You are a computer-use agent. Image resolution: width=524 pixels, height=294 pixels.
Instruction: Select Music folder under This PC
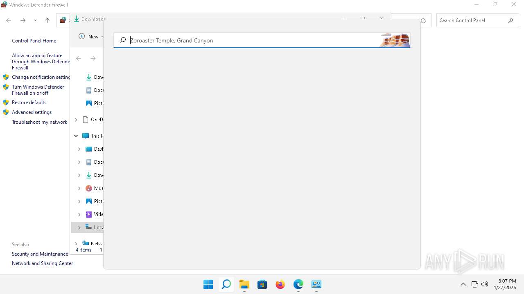pyautogui.click(x=94, y=188)
